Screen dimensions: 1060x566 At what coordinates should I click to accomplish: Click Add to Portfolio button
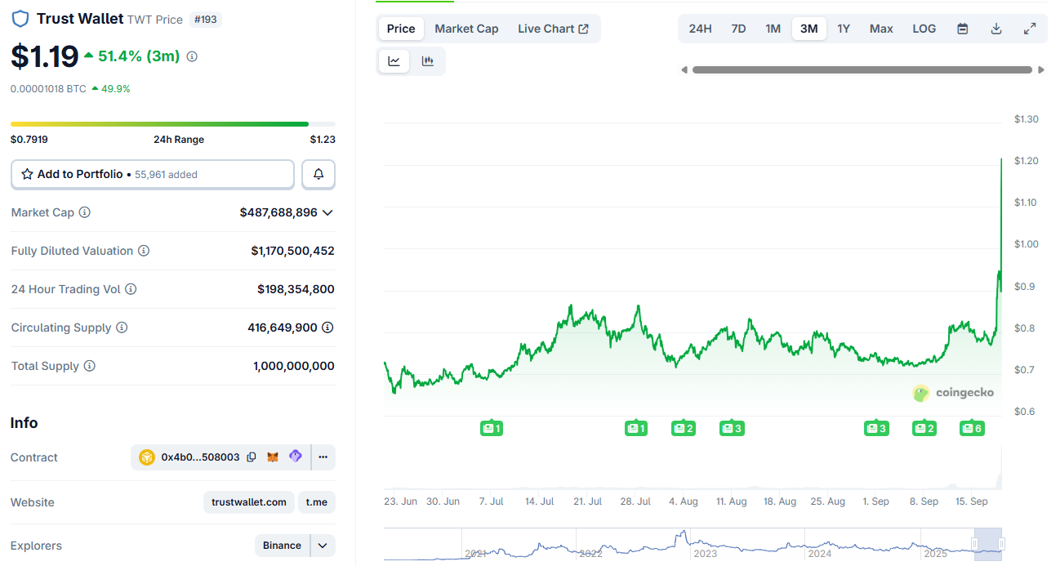tap(153, 174)
